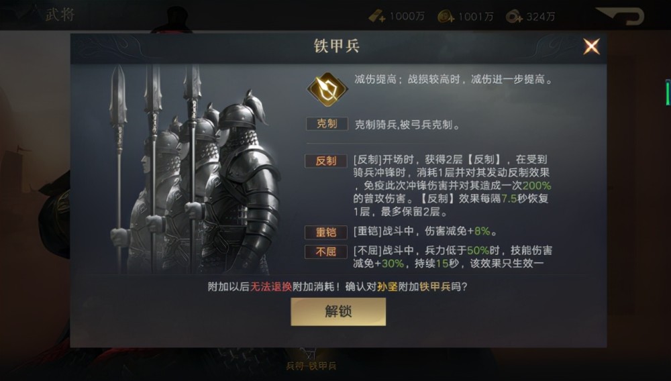The image size is (671, 381).
Task: Tap the 不屈 skill description text
Action: pos(452,257)
